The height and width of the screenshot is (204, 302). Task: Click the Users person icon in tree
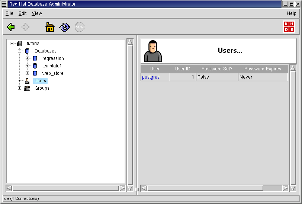[27, 81]
